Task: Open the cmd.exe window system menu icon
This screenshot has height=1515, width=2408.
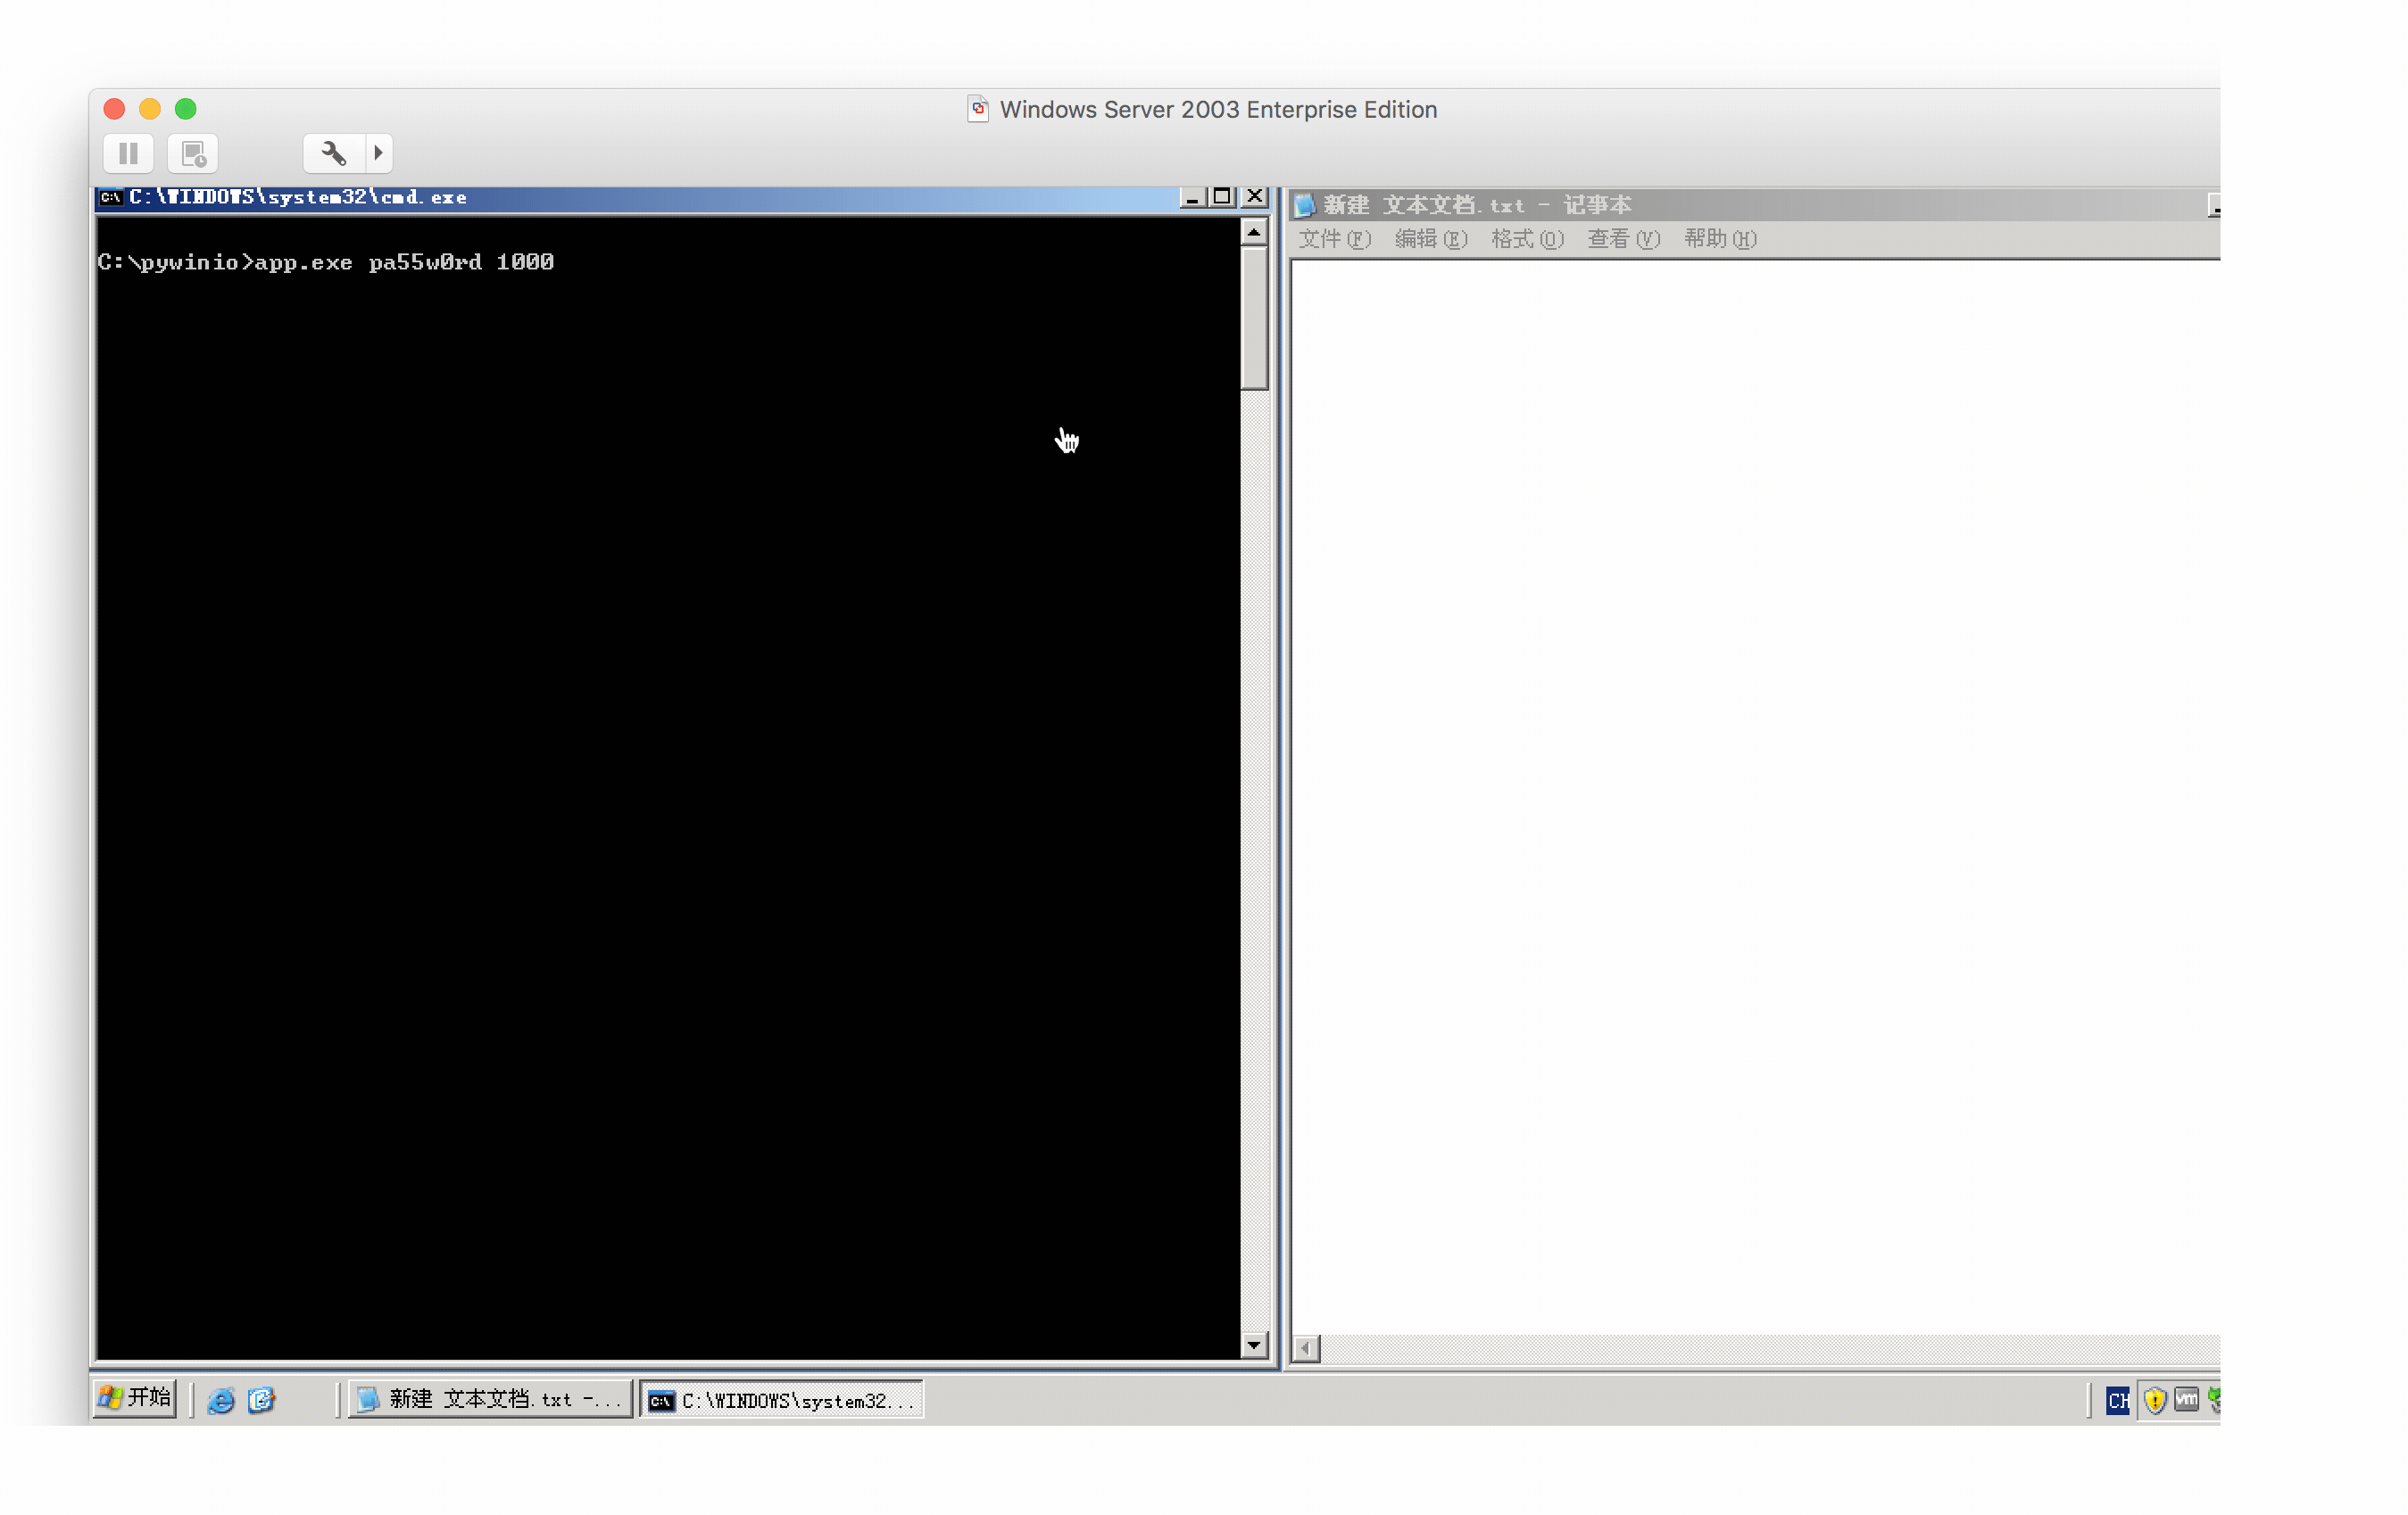Action: click(110, 197)
